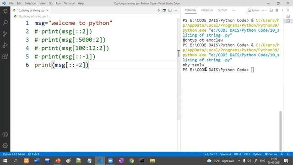Click the open changes/compare editor icon
Image resolution: width=293 pixels, height=165 pixels.
pos(164,10)
